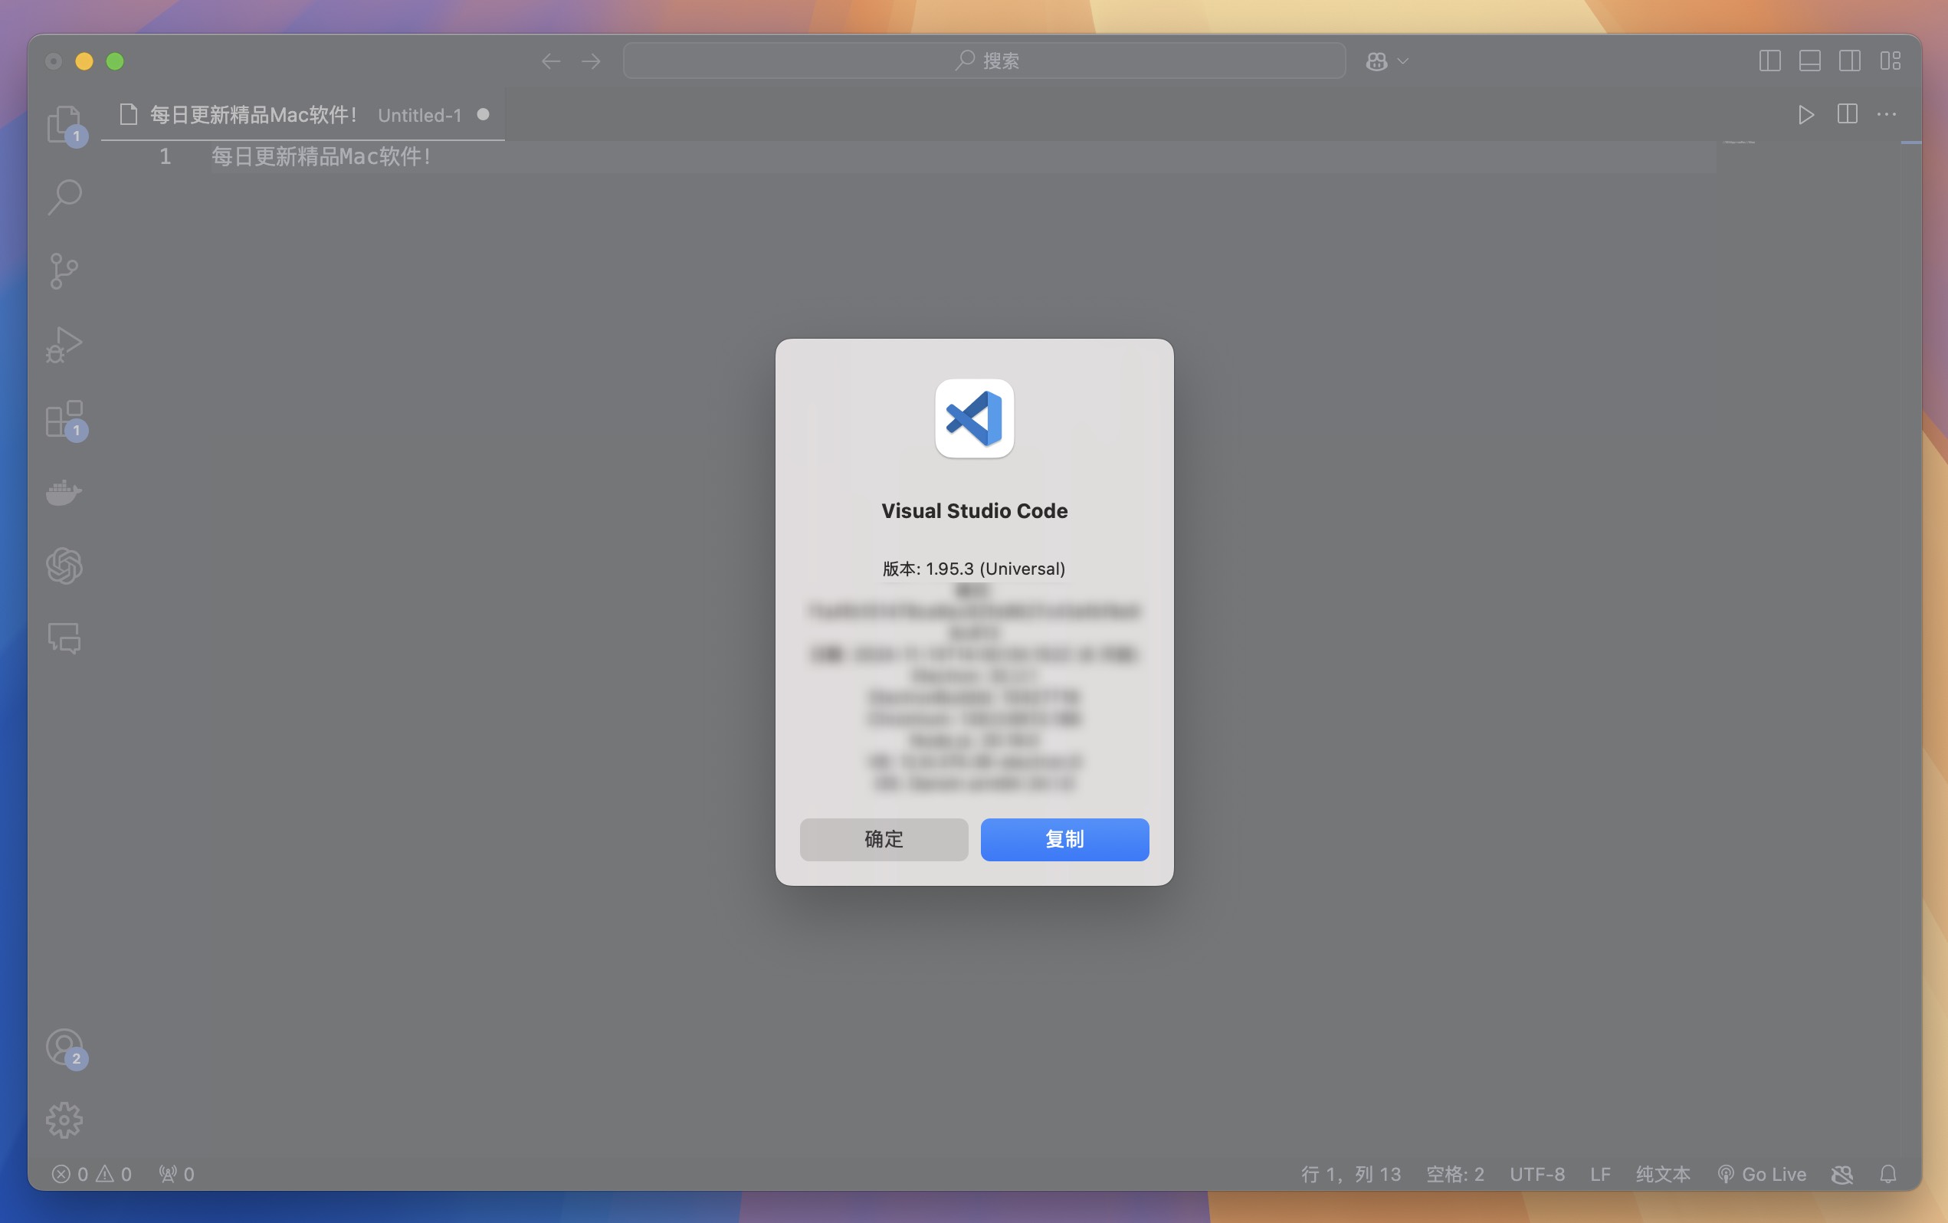Click the title bar search box
This screenshot has width=1948, height=1223.
pyautogui.click(x=984, y=61)
